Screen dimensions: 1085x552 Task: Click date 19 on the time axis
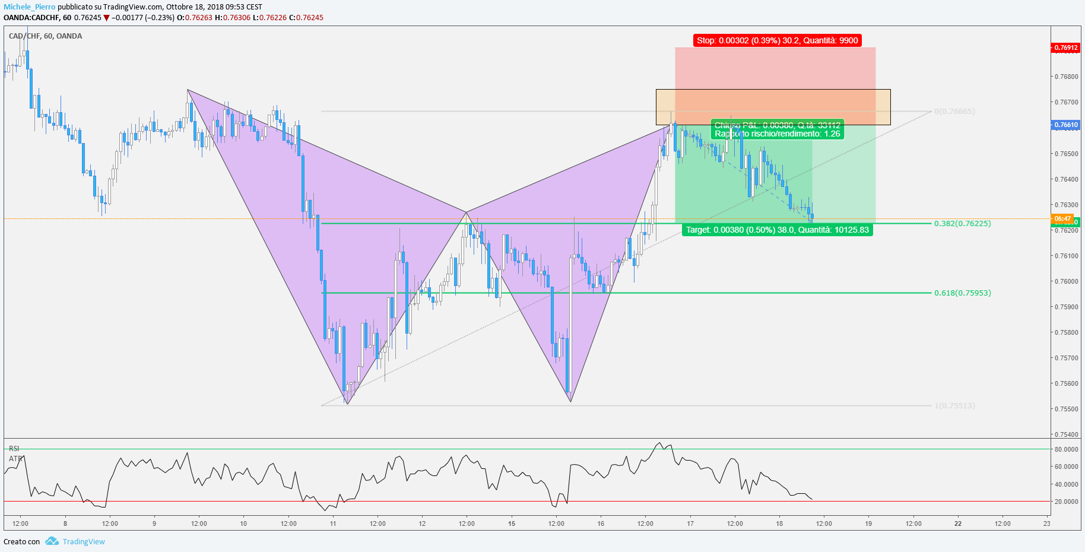(x=868, y=524)
